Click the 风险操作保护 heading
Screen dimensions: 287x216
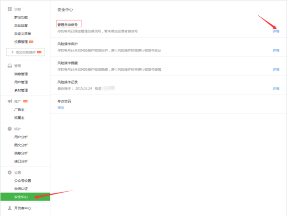coord(67,44)
